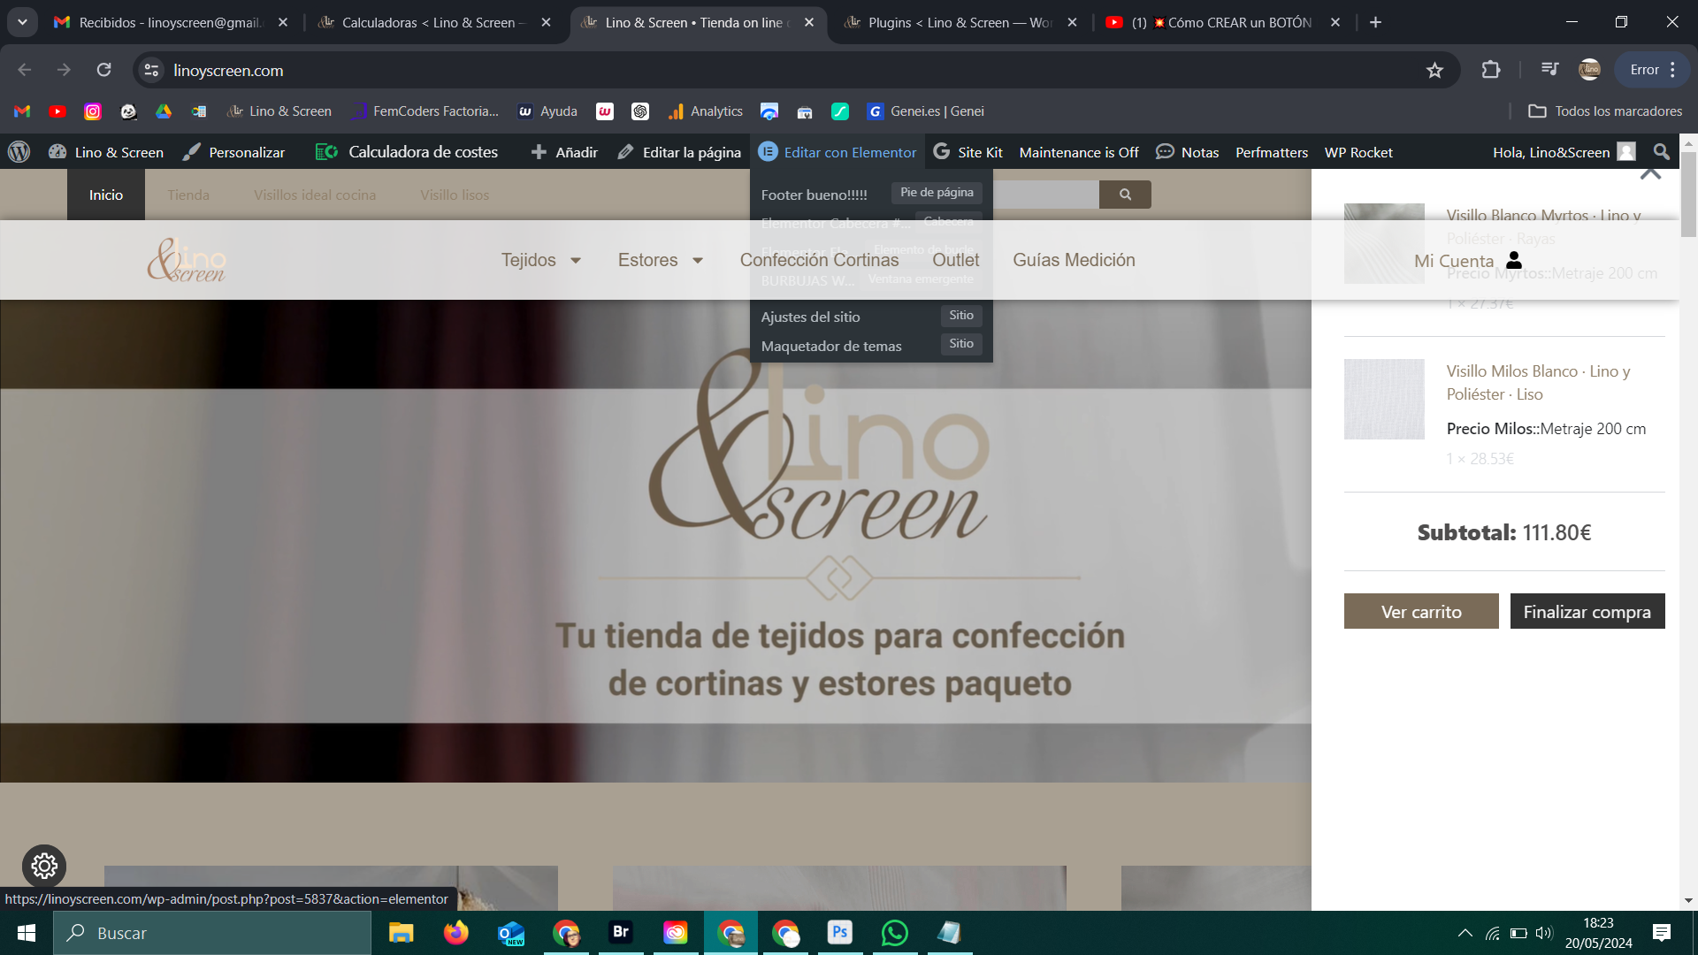Show hidden system tray icons
Viewport: 1698px width, 955px height.
pyautogui.click(x=1465, y=933)
